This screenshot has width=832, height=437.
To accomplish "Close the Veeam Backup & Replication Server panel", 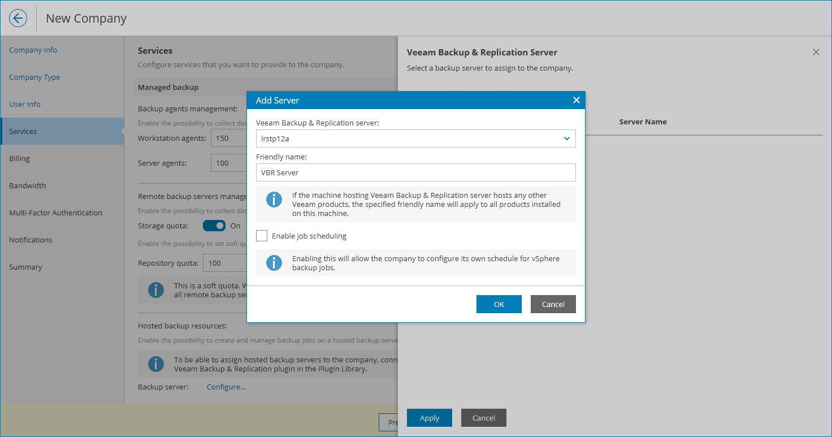I will point(816,52).
